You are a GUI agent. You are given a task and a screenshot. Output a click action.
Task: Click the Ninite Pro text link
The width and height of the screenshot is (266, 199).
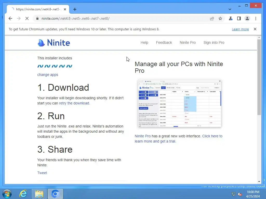pyautogui.click(x=143, y=136)
